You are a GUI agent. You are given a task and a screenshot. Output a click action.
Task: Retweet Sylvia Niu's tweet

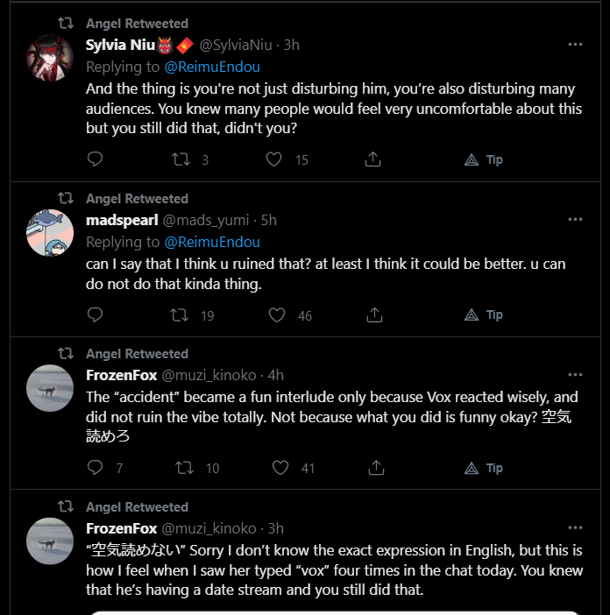tap(181, 159)
